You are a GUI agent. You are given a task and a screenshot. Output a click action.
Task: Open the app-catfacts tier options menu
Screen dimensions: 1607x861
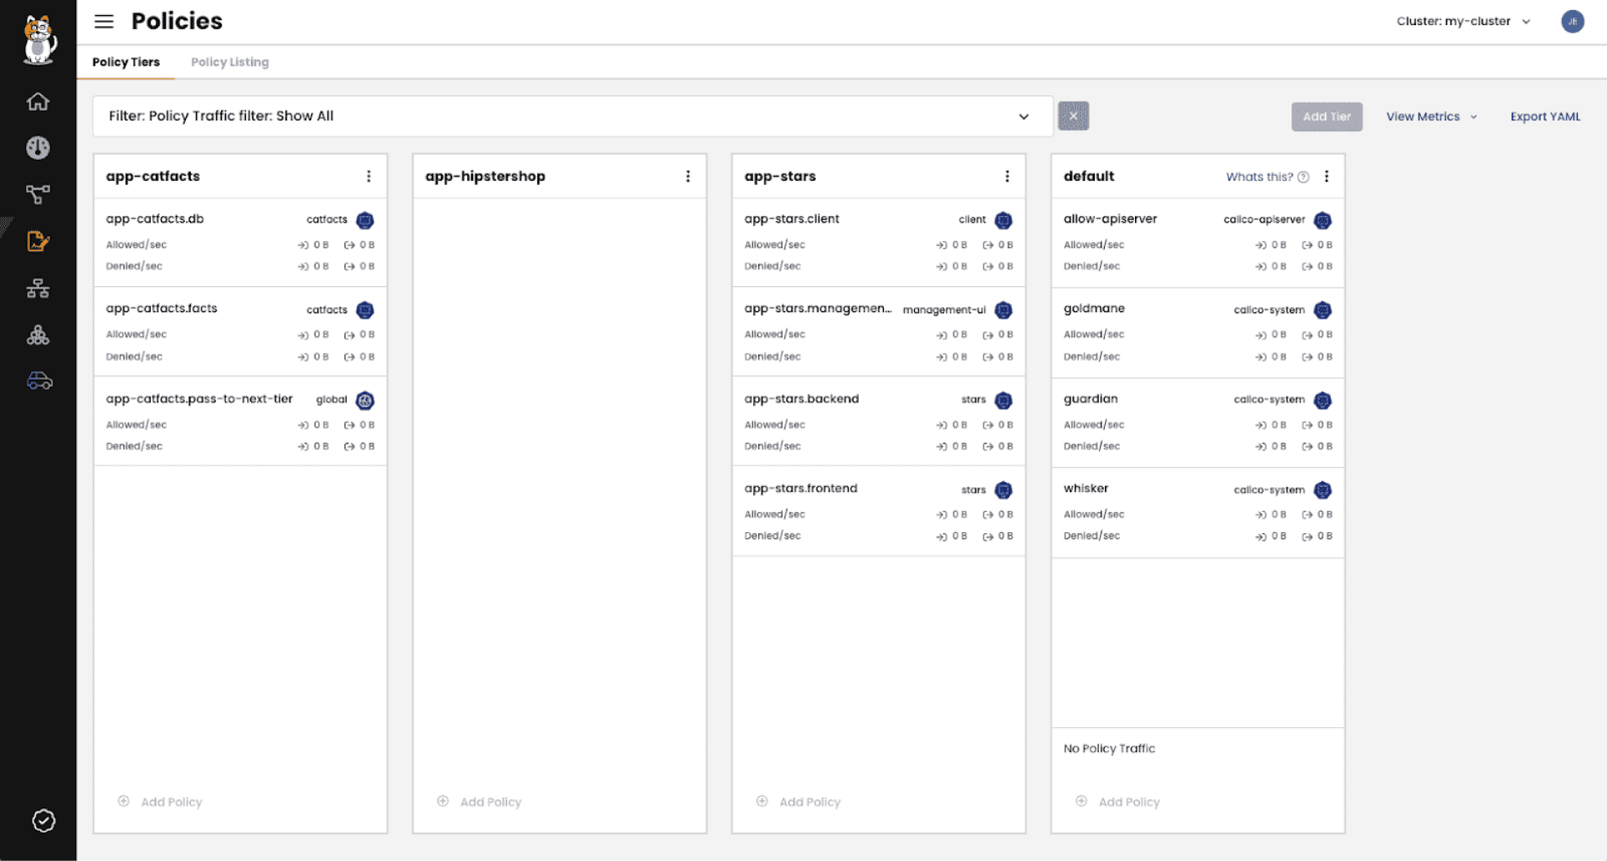368,177
